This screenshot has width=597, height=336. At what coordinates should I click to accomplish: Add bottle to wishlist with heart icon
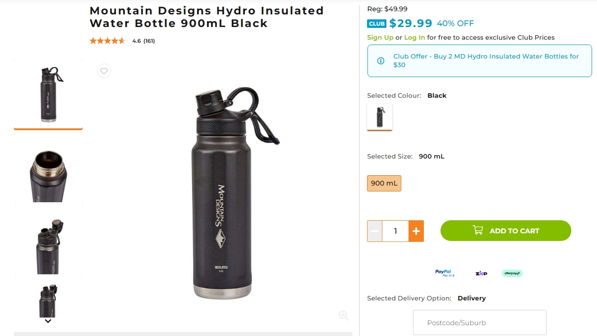(104, 71)
